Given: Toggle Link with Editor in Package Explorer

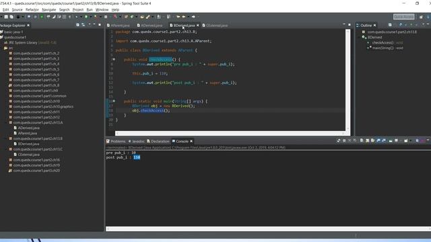Looking at the screenshot, I should pos(83,25).
